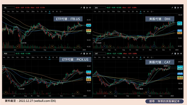Open the drawing pen tool in ITB panel
The width and height of the screenshot is (187, 105).
pos(81,8)
